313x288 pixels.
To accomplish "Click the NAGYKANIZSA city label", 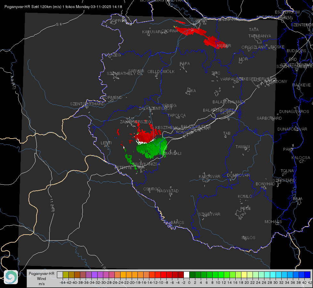I will 146,164.
